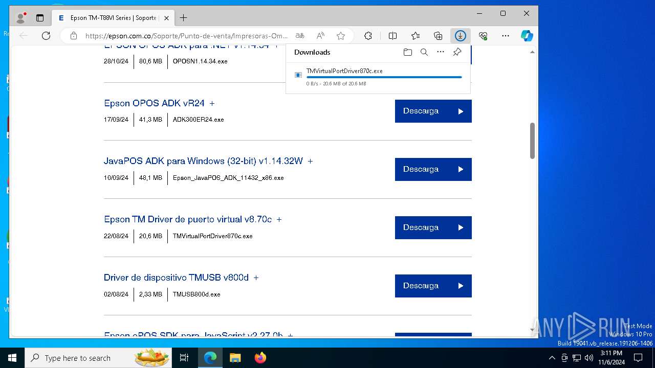The image size is (655, 368).
Task: Add page to favorites star
Action: coord(341,36)
